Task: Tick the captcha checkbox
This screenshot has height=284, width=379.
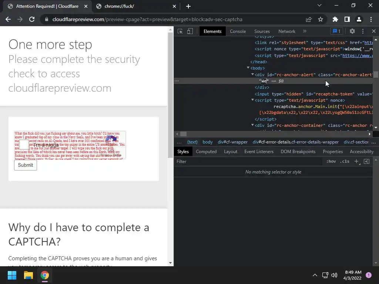Action: tap(24, 145)
